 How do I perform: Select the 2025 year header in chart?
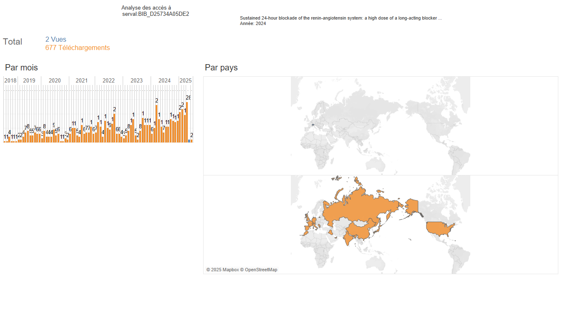(x=185, y=80)
